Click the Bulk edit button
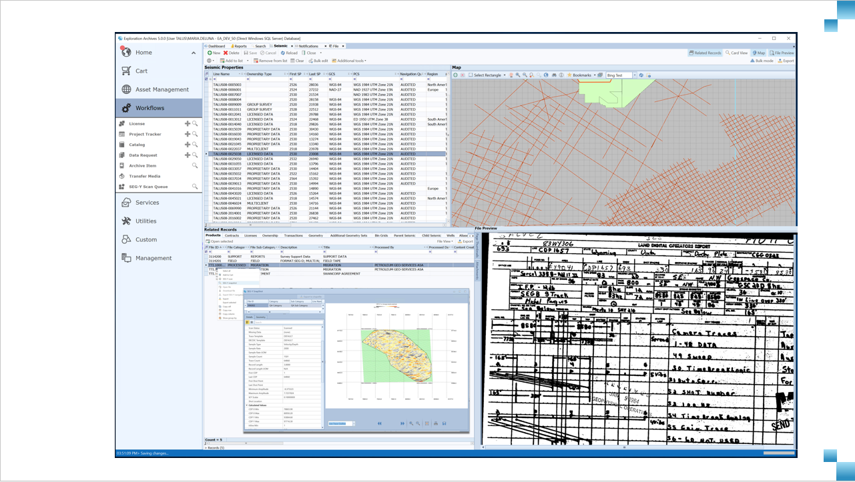Screen dimensions: 855x482 pyautogui.click(x=318, y=61)
